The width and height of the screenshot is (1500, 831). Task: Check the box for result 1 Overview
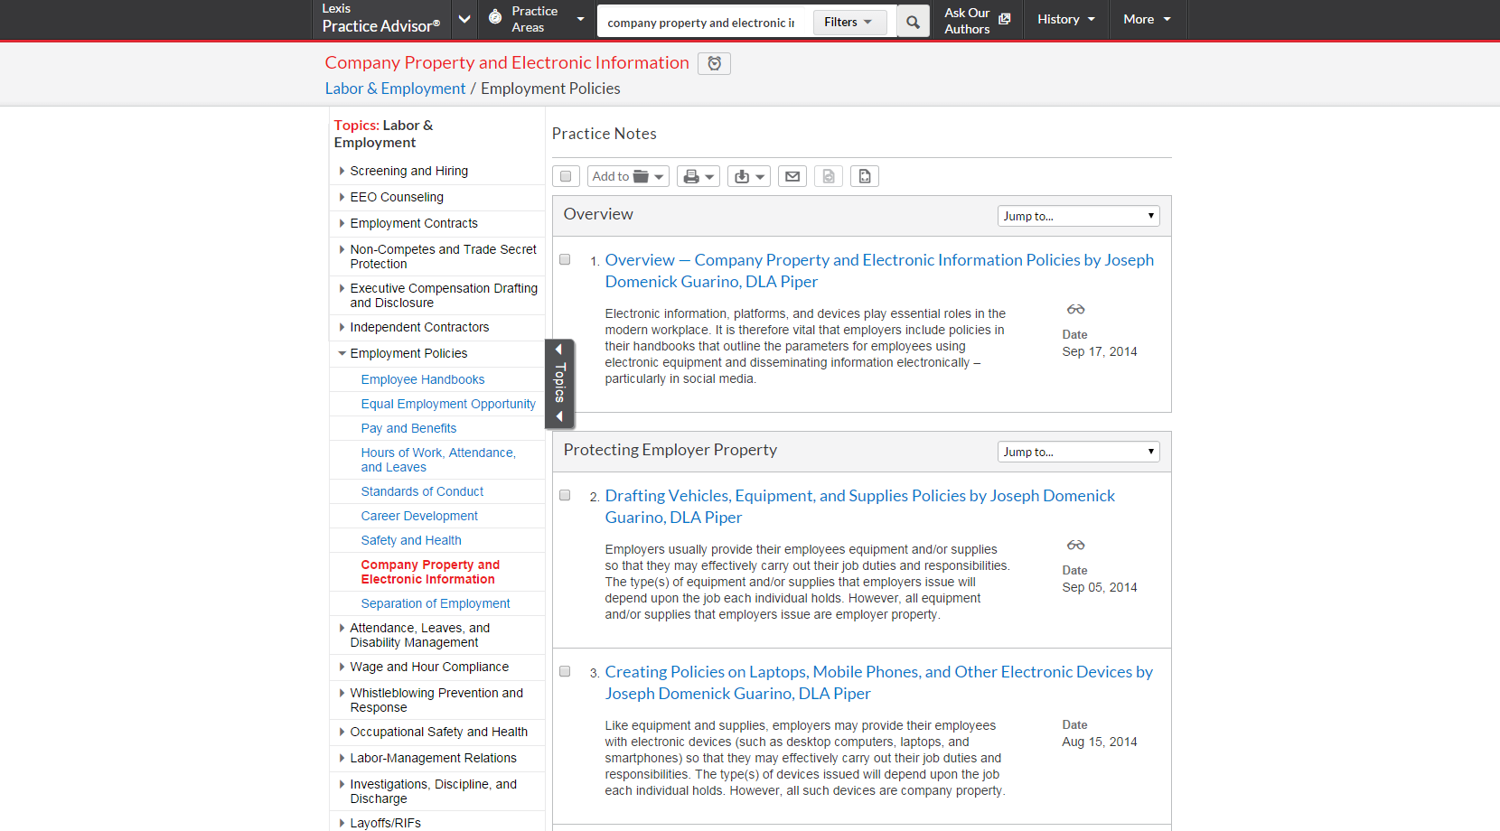565,260
